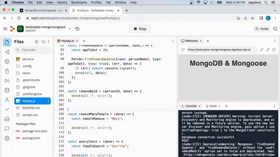280x157 pixels.
Task: Create a new folder in Files panel
Action: 44,42
